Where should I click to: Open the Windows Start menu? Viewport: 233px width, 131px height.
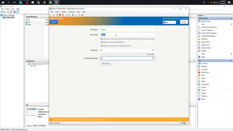click(x=3, y=3)
